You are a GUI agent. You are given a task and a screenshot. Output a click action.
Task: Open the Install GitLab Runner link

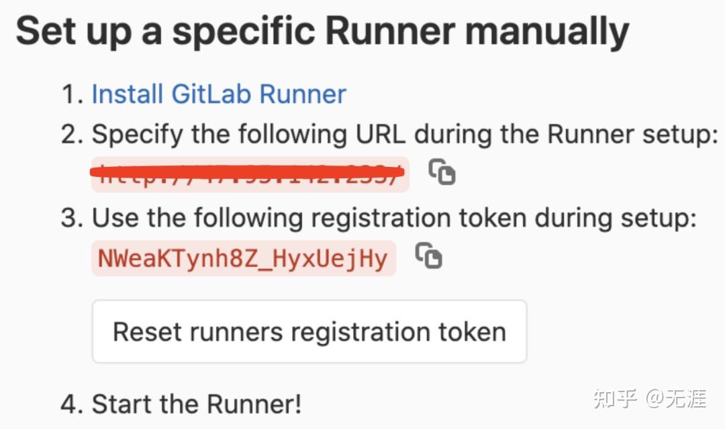click(219, 94)
